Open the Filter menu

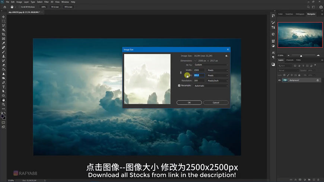tap(47, 2)
